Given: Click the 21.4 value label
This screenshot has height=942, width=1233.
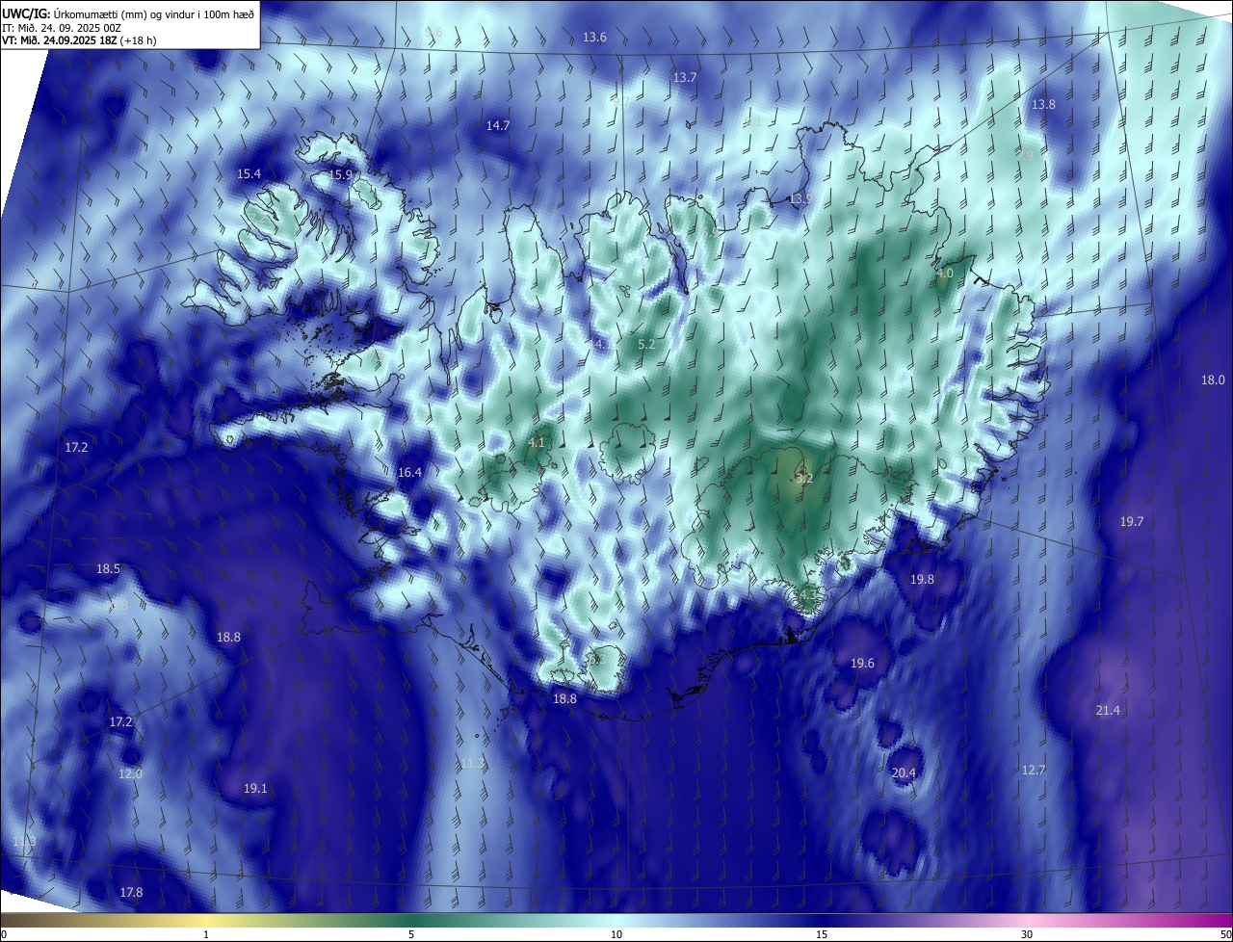Looking at the screenshot, I should pos(1108,710).
